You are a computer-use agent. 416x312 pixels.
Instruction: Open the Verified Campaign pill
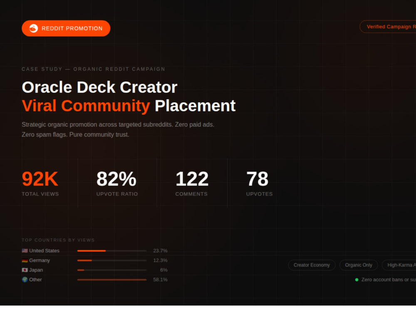(x=388, y=27)
